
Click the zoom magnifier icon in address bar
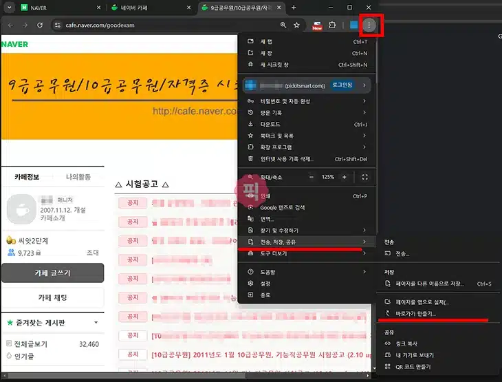pos(283,25)
